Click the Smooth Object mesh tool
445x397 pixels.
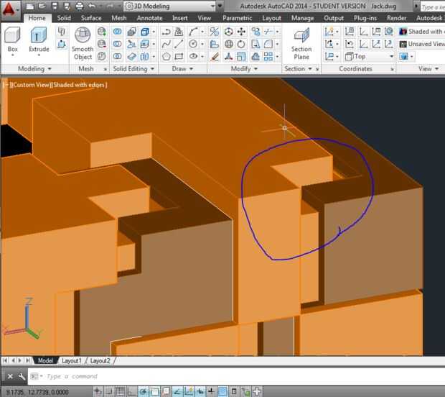[x=83, y=43]
